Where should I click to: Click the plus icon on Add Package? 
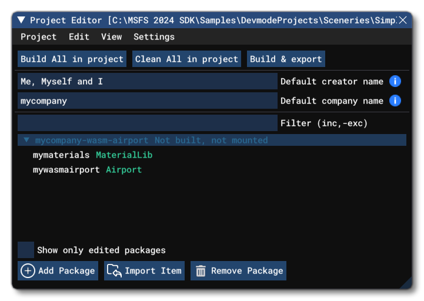point(28,270)
